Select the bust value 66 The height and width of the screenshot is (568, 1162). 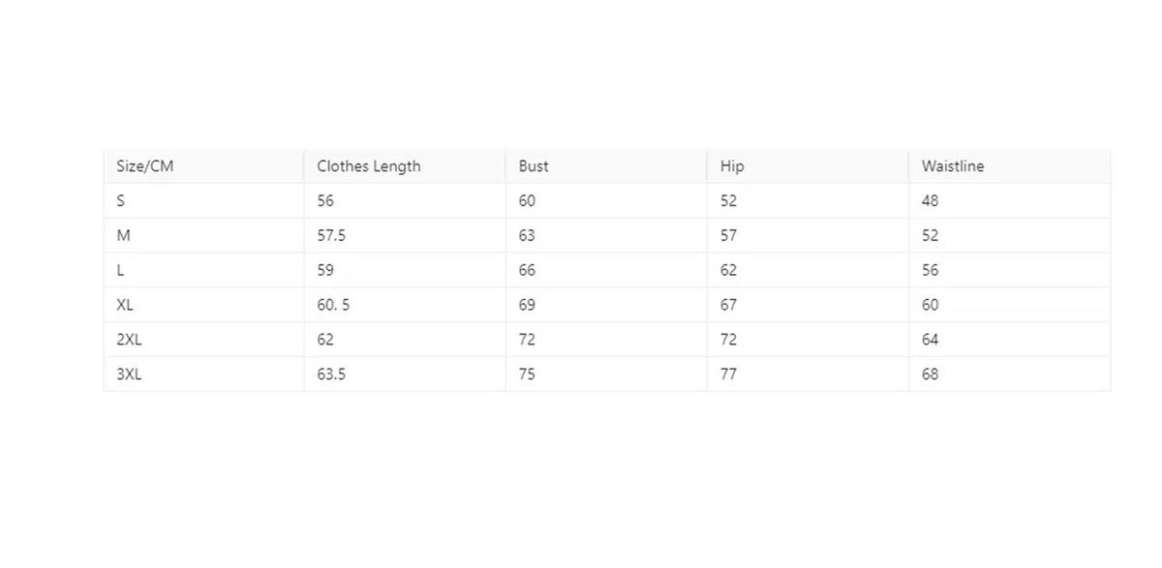pyautogui.click(x=527, y=271)
